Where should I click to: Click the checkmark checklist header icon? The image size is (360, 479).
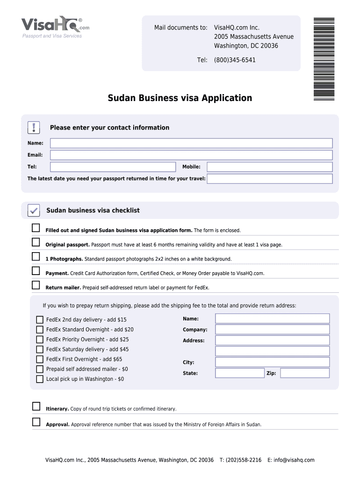click(x=34, y=210)
